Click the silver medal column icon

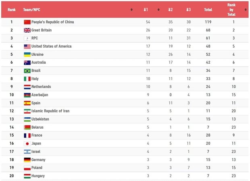(170, 9)
